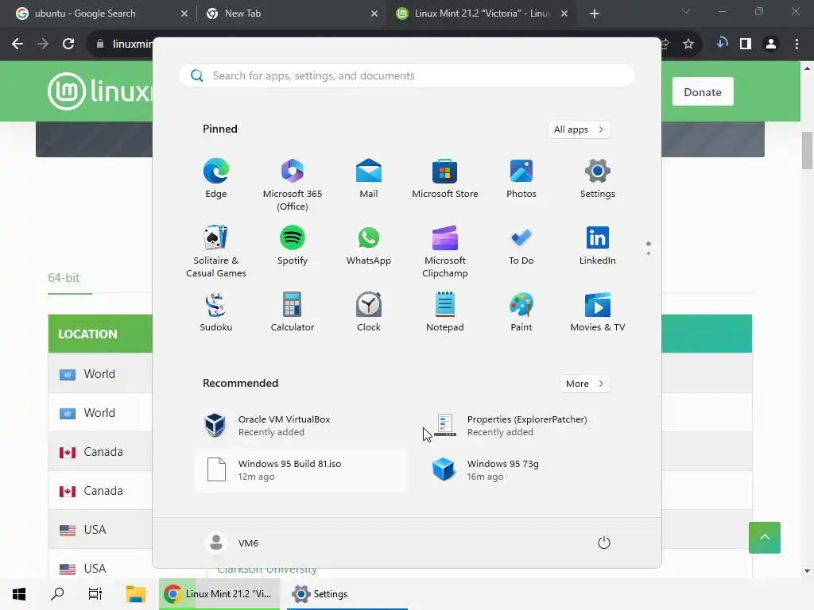This screenshot has width=814, height=610.
Task: Open the To Do app
Action: [x=521, y=245]
